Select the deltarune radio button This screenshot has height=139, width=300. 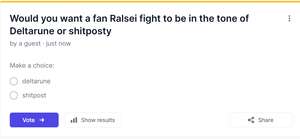14,81
